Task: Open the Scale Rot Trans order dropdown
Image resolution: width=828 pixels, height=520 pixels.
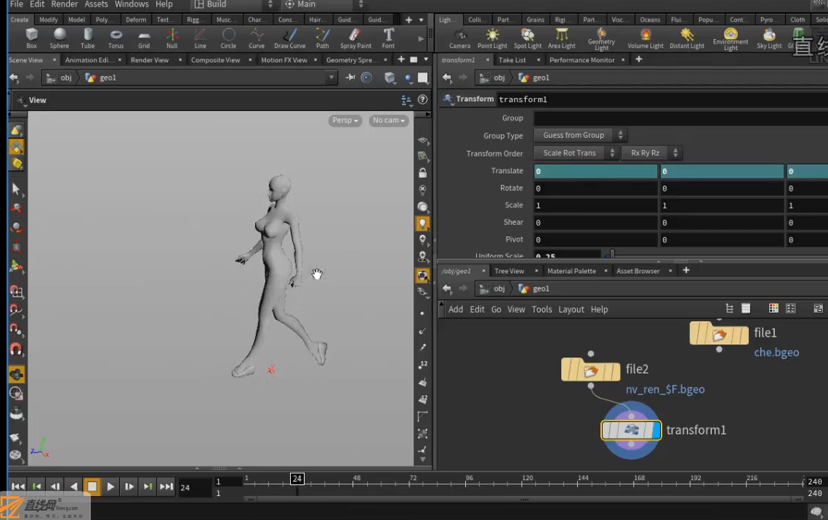Action: pos(576,153)
